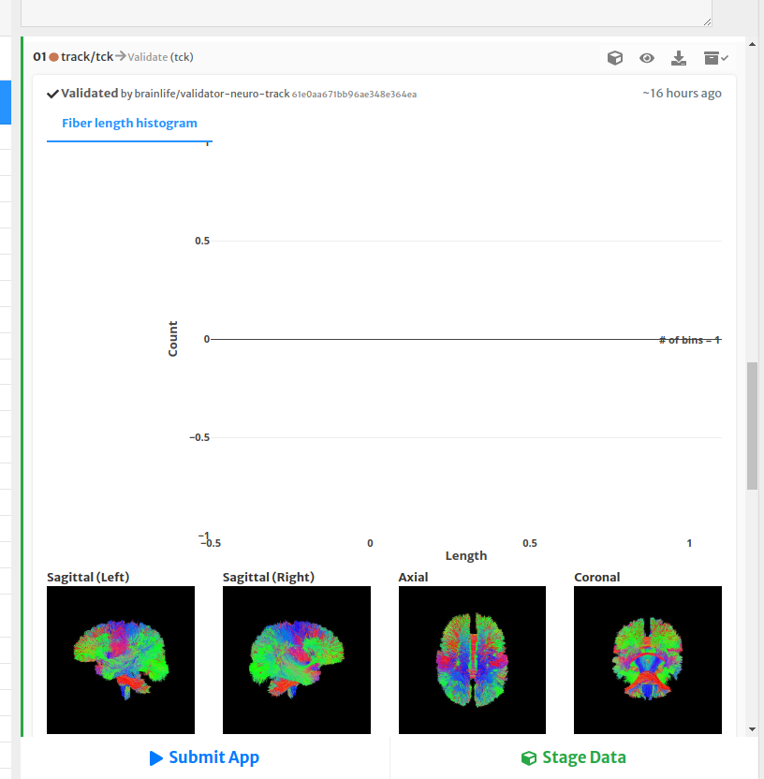This screenshot has width=764, height=779.
Task: Click the play triangle on Submit App
Action: (156, 757)
